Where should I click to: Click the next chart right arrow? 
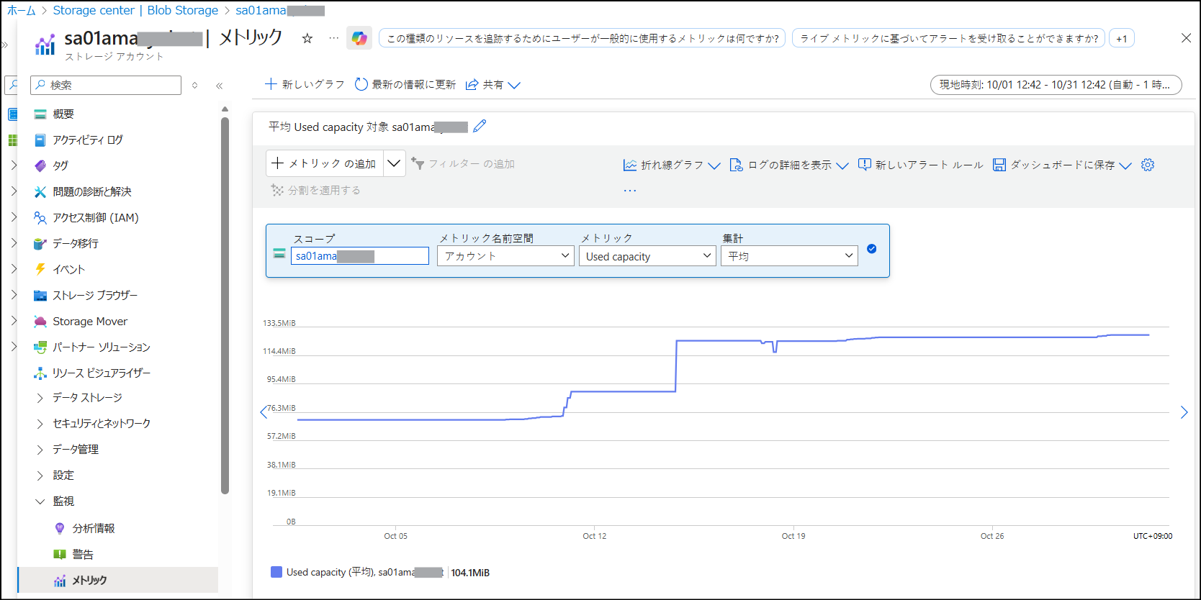(1184, 412)
